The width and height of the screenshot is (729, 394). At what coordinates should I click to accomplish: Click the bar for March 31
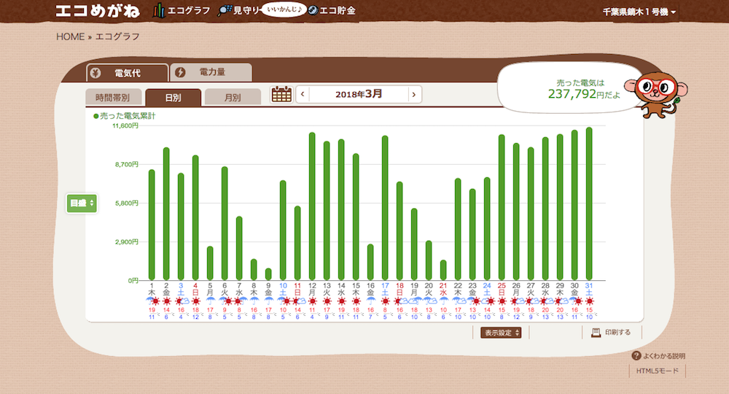tap(589, 204)
